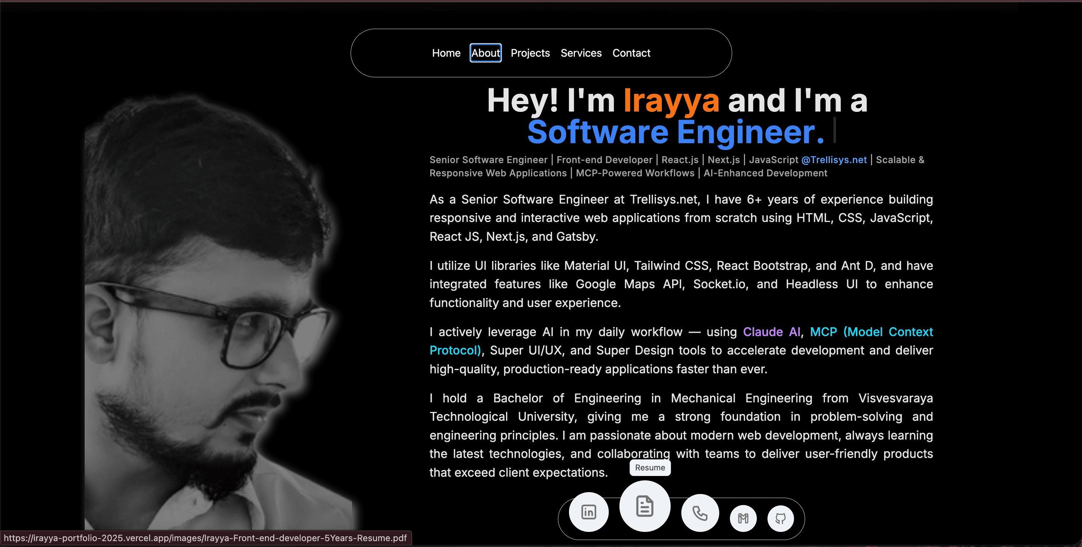Go to Home in navigation bar
The image size is (1082, 547).
(x=446, y=53)
